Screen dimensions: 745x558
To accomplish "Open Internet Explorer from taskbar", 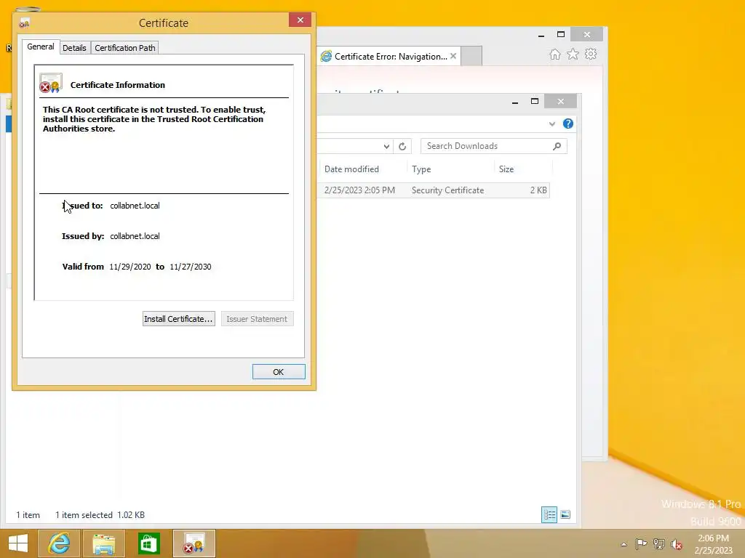I will pyautogui.click(x=59, y=543).
